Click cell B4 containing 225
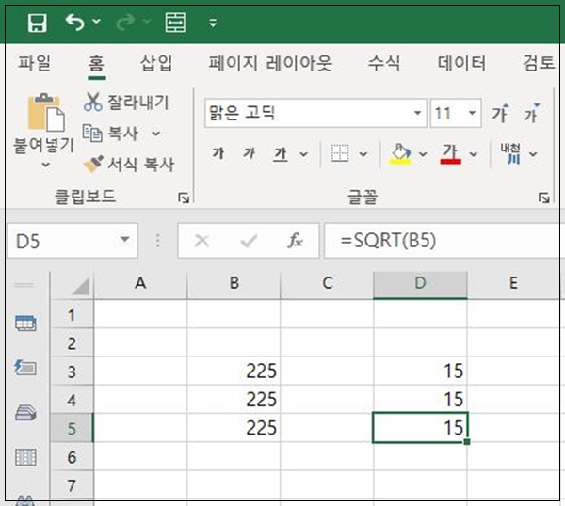565x506 pixels. coord(234,400)
